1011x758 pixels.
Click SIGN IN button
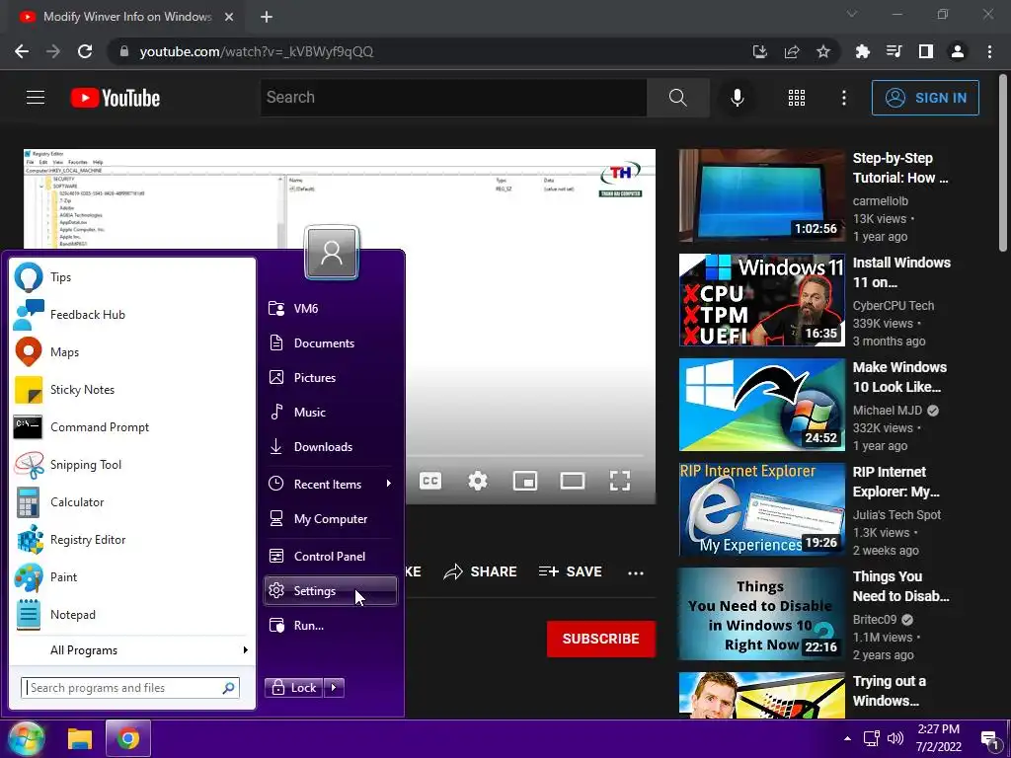[x=925, y=98]
